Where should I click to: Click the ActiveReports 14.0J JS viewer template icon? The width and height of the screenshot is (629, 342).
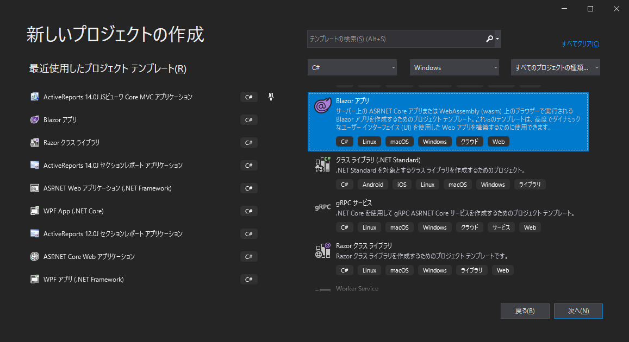point(35,97)
